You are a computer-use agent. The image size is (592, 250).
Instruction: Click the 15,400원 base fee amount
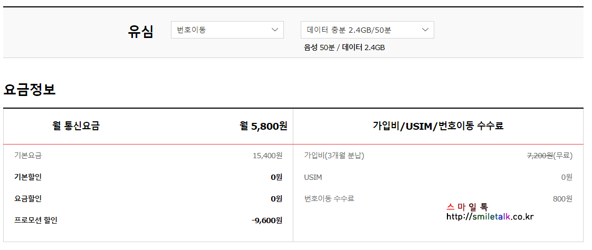(x=268, y=155)
